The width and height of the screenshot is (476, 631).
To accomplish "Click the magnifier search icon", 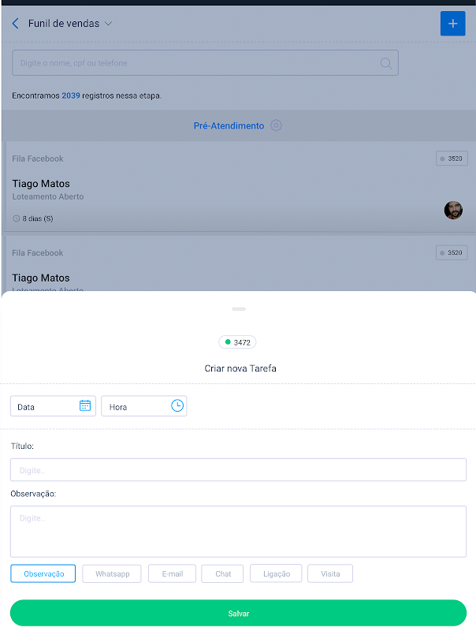I will click(386, 63).
